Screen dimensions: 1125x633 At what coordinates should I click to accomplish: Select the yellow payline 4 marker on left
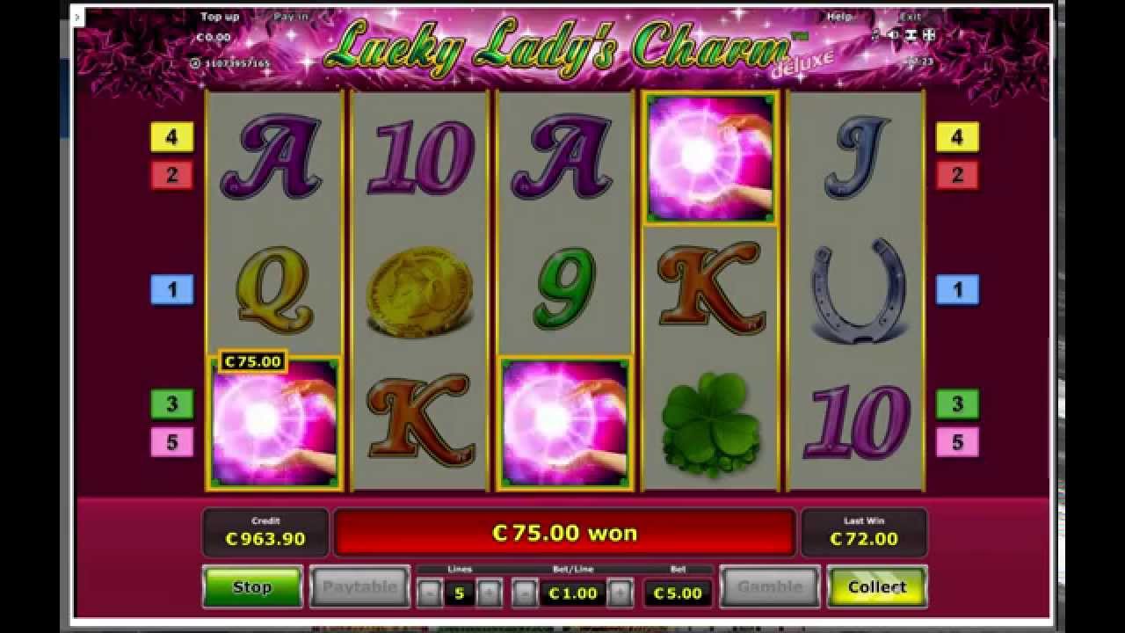point(171,137)
